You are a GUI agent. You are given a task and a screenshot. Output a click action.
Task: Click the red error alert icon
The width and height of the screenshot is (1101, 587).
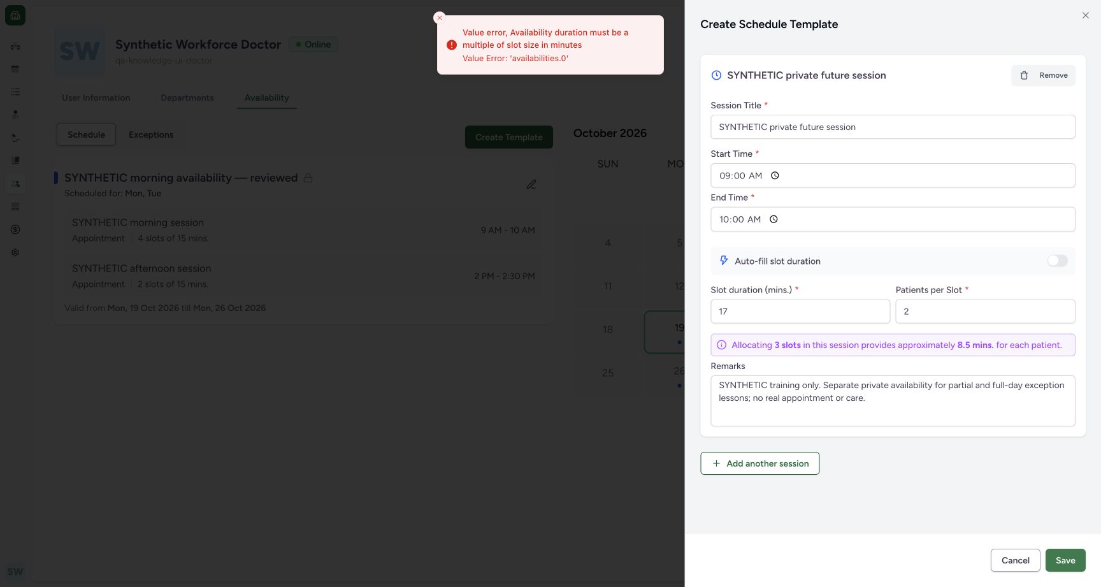click(x=452, y=45)
